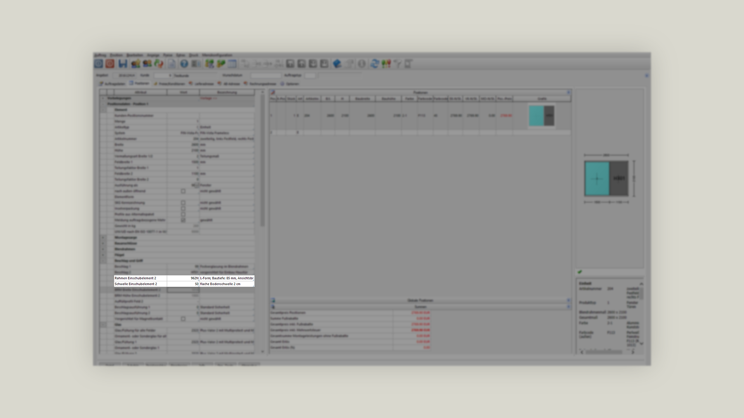Viewport: 744px width, 418px height.
Task: Click the round info icon in toolbar
Action: pos(362,64)
